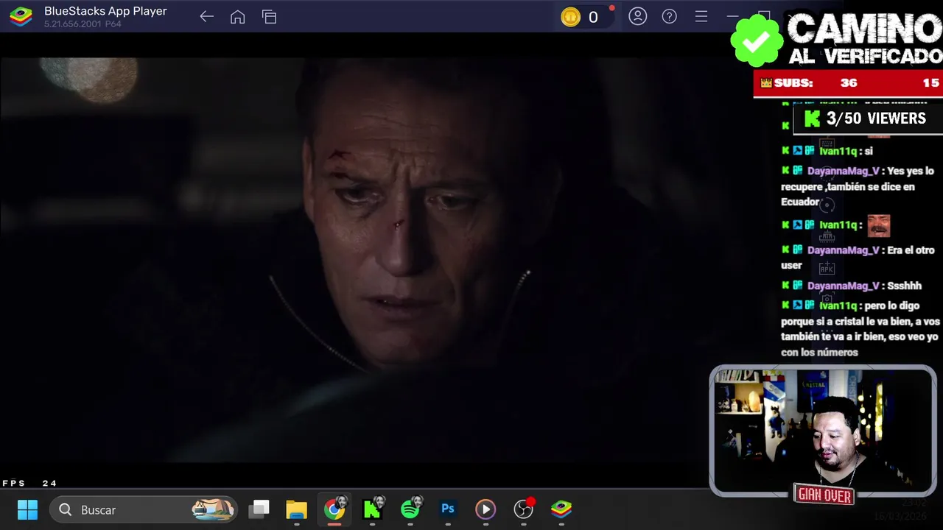943x530 pixels.
Task: Click the version text '5.21.656.2001 P64'
Action: [83, 24]
